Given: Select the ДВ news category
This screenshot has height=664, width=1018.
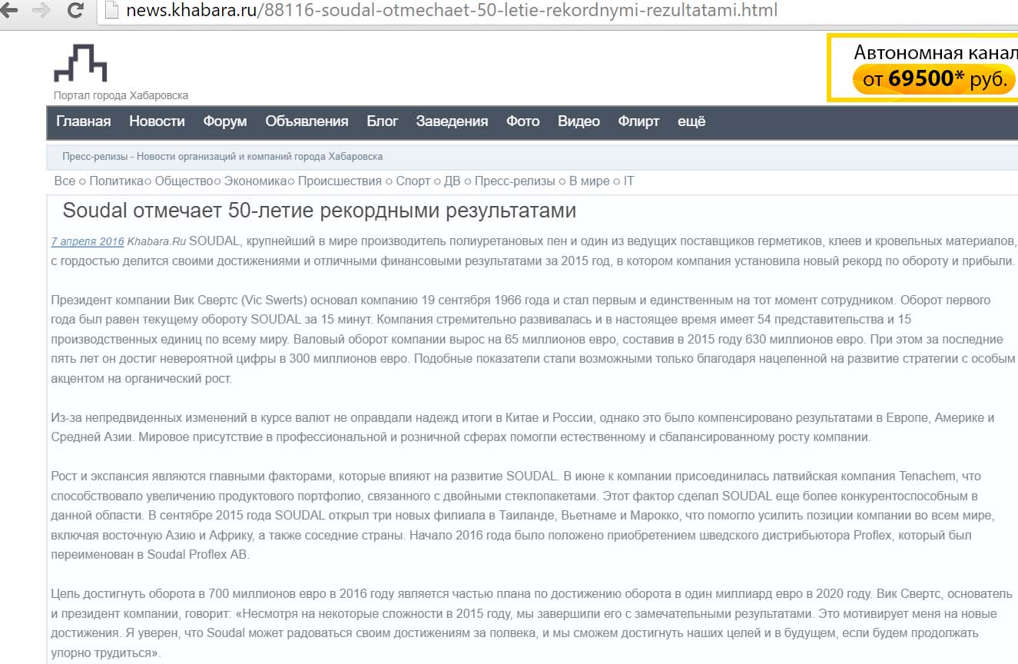Looking at the screenshot, I should [x=453, y=181].
